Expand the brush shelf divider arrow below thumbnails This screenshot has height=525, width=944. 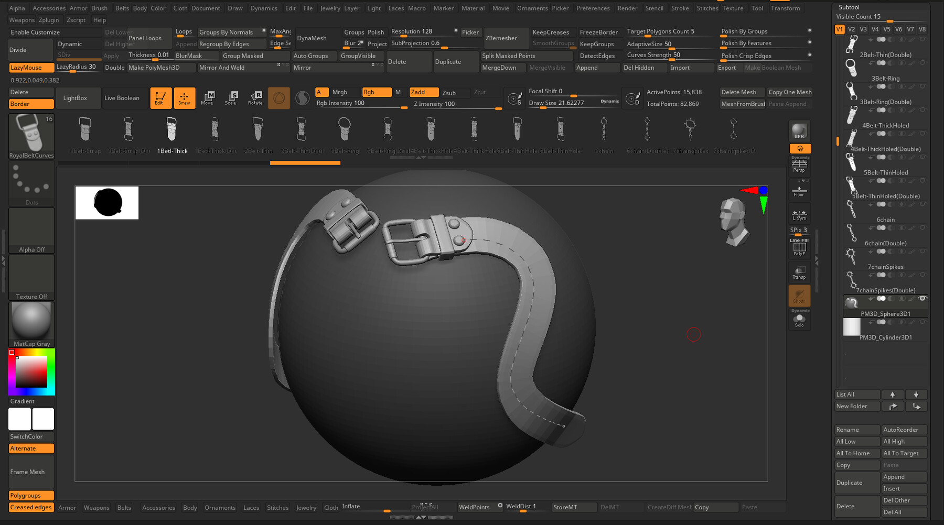(421, 157)
